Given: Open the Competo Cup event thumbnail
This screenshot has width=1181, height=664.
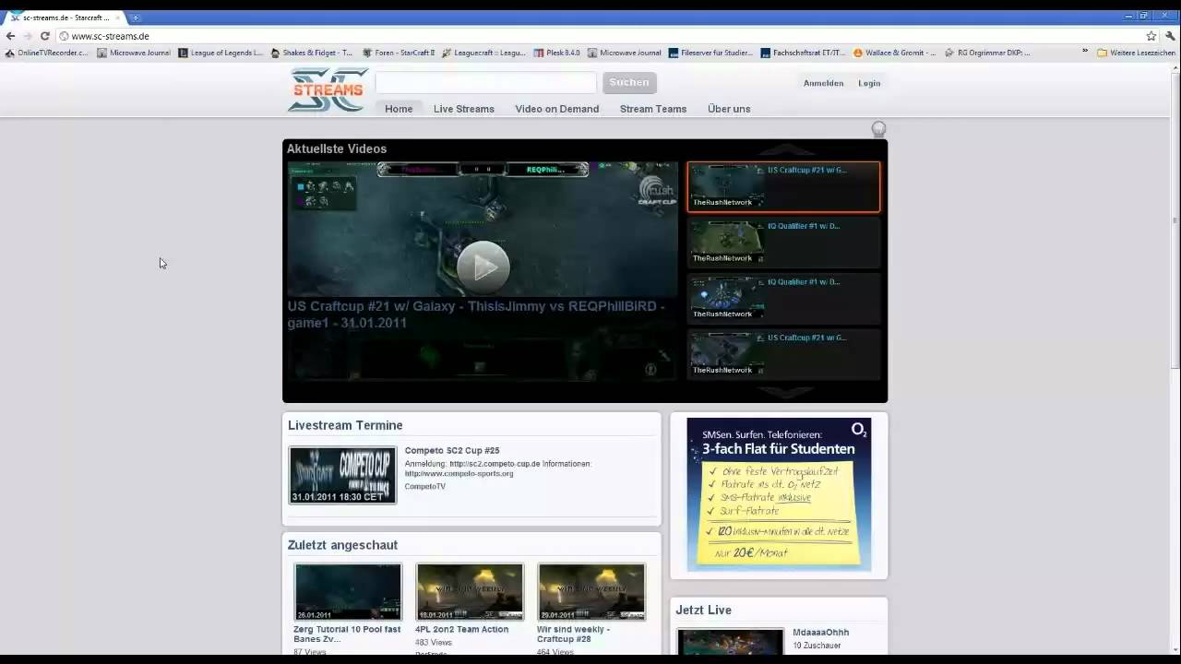Looking at the screenshot, I should pyautogui.click(x=342, y=475).
